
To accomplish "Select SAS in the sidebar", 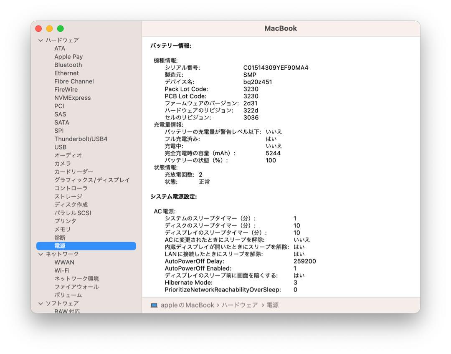I will coord(60,114).
